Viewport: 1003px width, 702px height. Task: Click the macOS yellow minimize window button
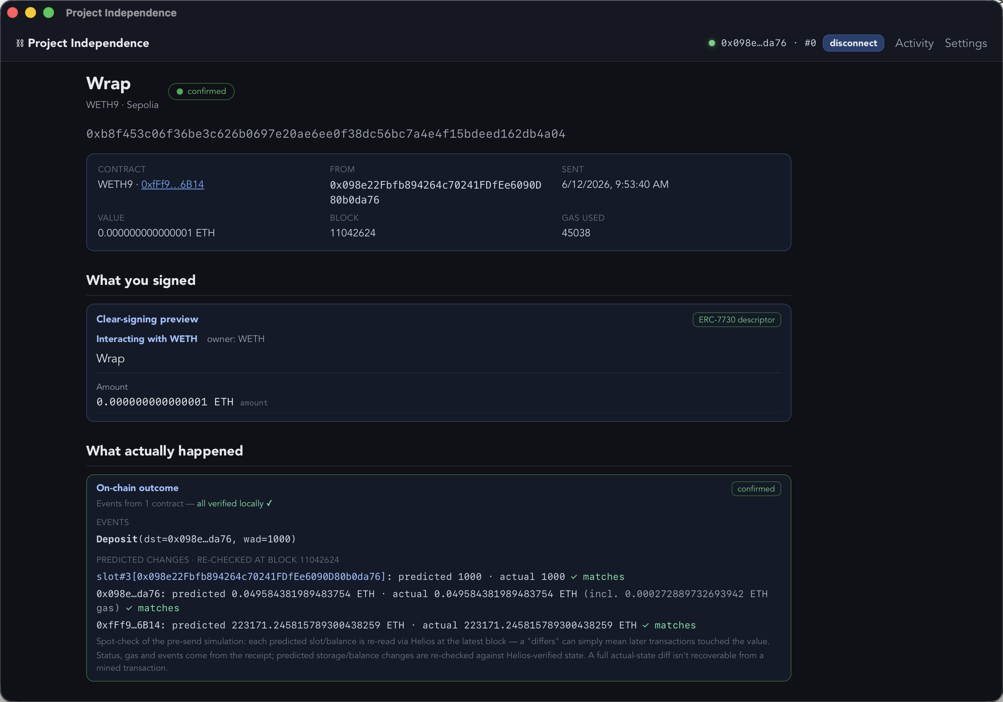pos(31,13)
